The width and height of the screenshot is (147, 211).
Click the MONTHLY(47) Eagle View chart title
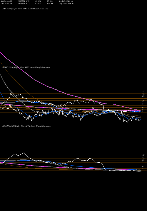[x=26, y=126]
